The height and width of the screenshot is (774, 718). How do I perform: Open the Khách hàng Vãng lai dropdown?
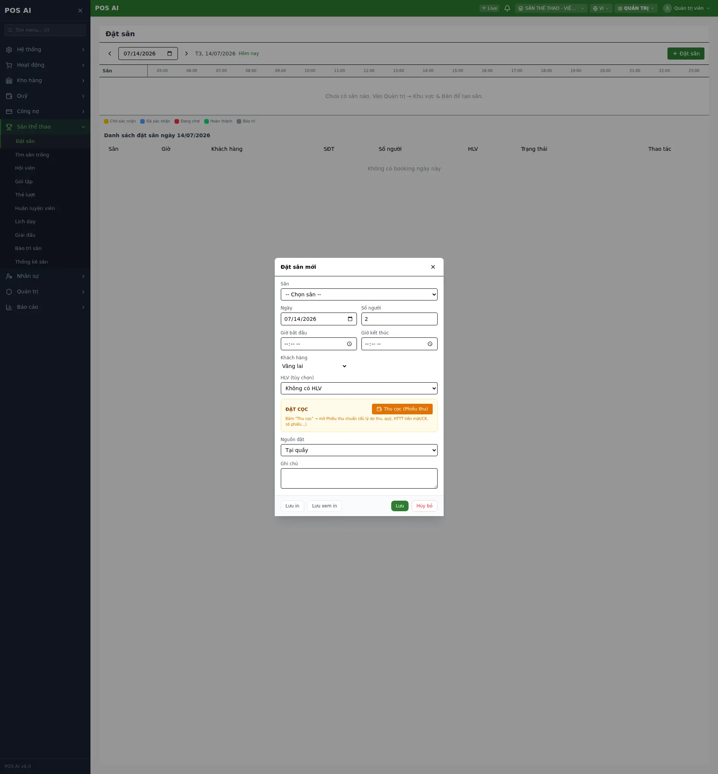click(314, 366)
